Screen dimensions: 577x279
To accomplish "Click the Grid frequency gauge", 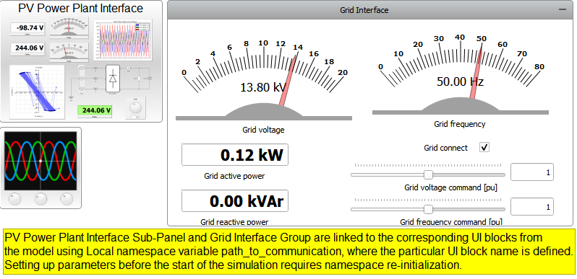I will (x=461, y=75).
